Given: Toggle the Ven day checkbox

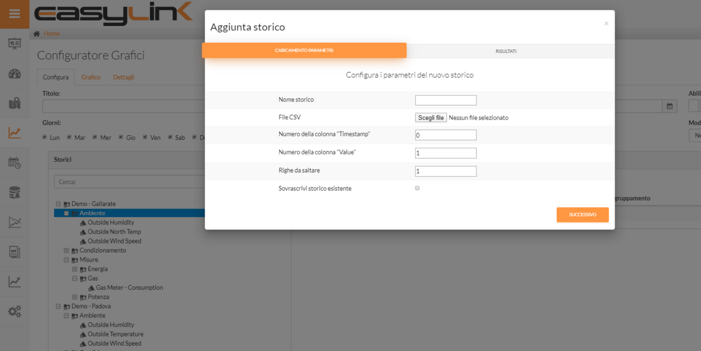Looking at the screenshot, I should [145, 137].
